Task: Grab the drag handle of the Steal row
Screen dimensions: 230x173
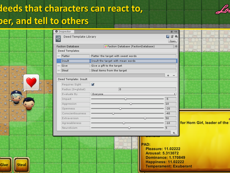Action: tap(59, 70)
